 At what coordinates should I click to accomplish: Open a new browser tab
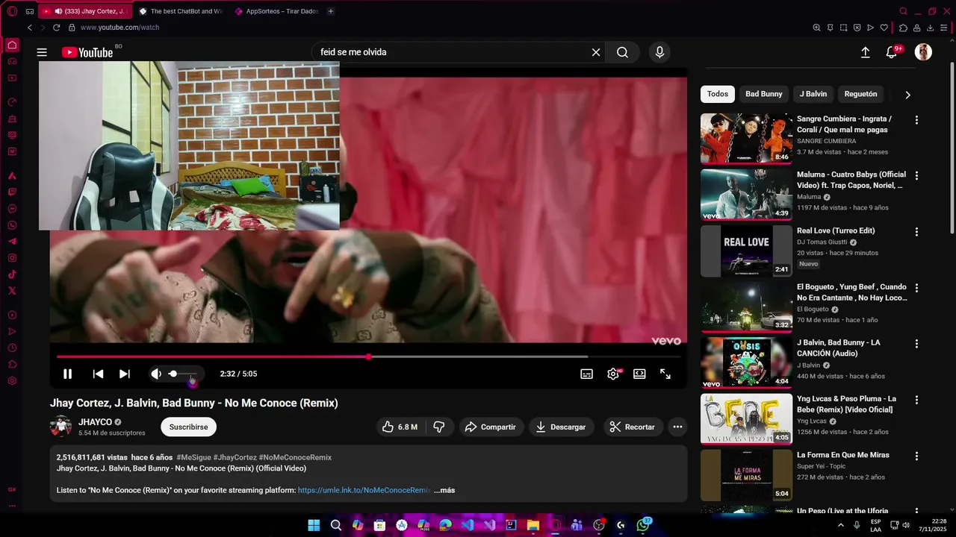pos(331,11)
